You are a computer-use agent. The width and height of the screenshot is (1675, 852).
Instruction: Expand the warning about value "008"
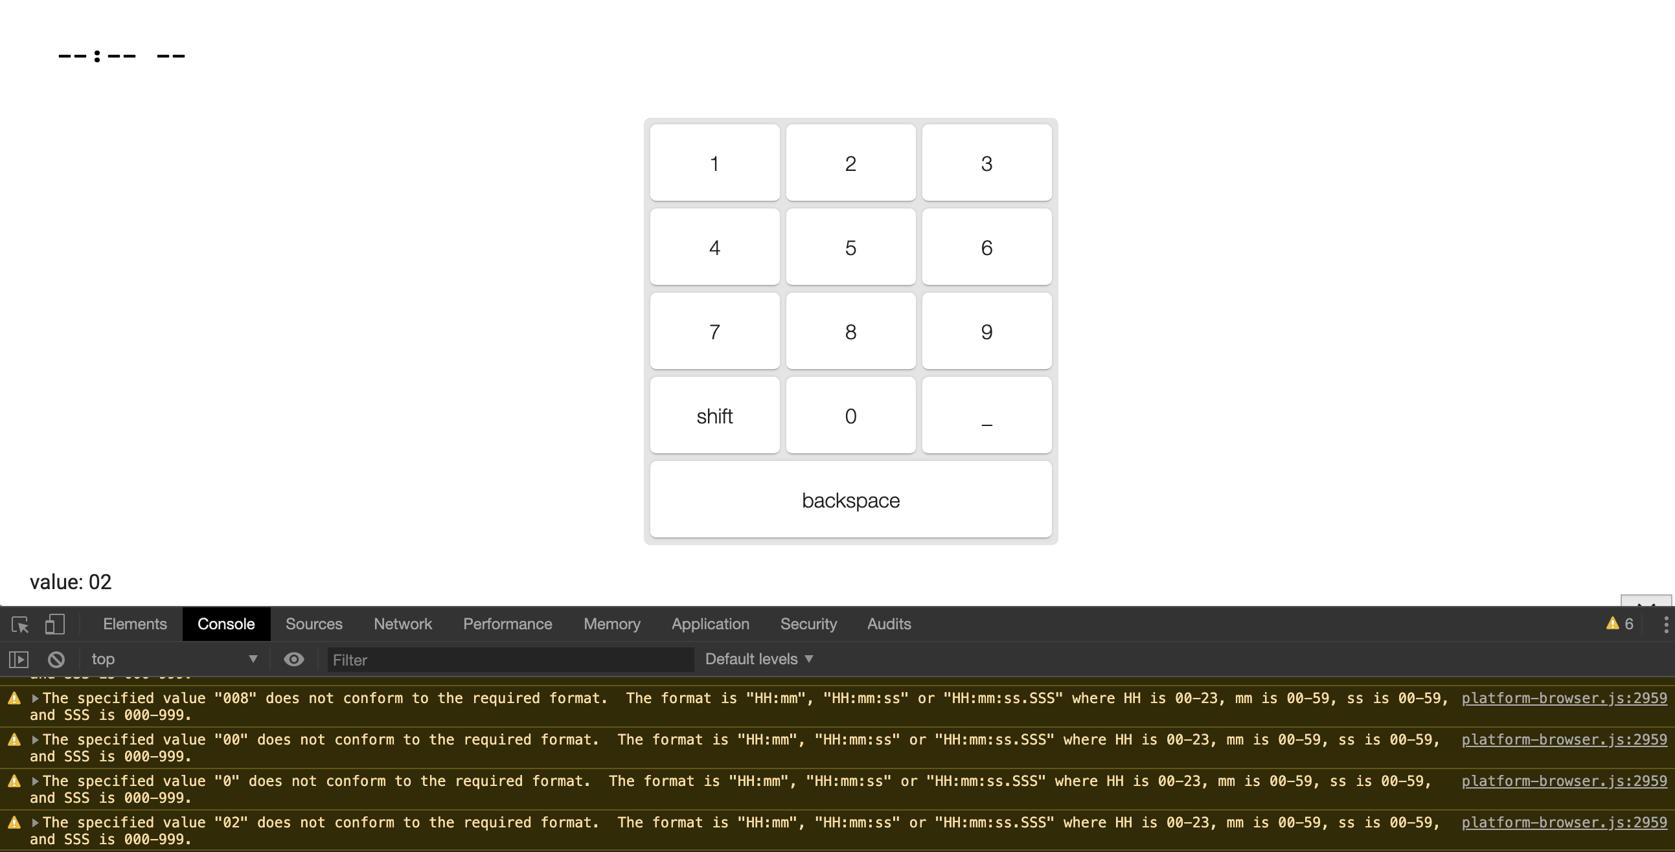[x=36, y=698]
